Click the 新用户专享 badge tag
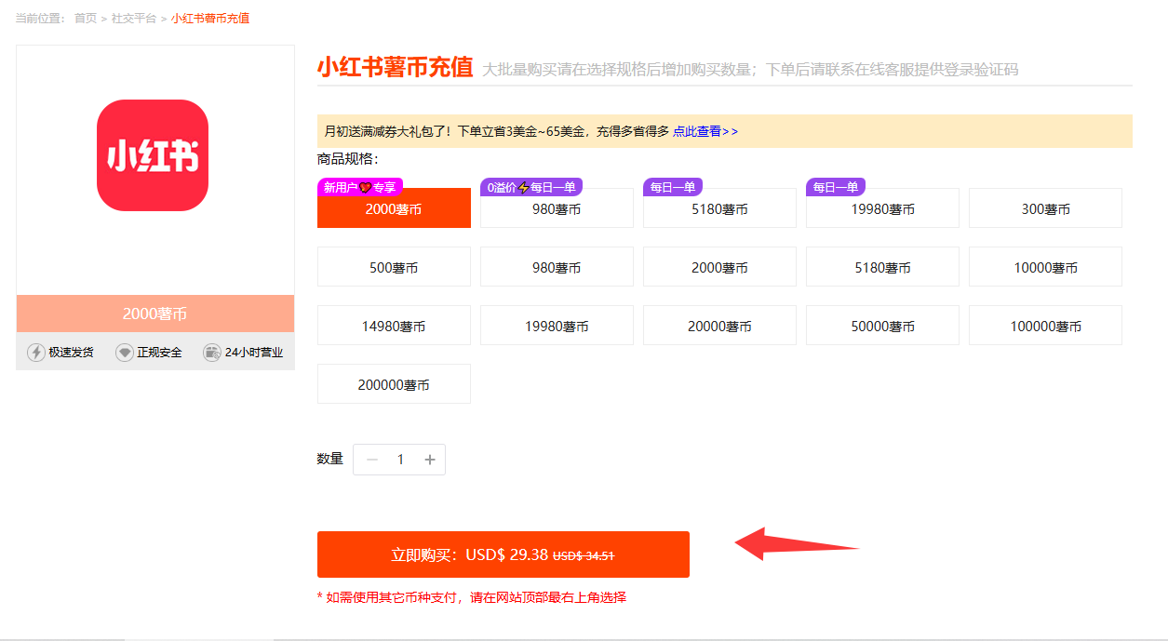 click(x=360, y=187)
